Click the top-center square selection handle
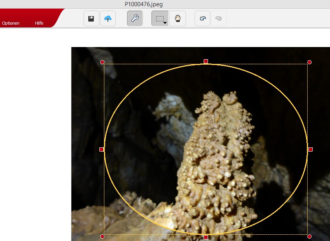The height and width of the screenshot is (241, 330). click(206, 61)
